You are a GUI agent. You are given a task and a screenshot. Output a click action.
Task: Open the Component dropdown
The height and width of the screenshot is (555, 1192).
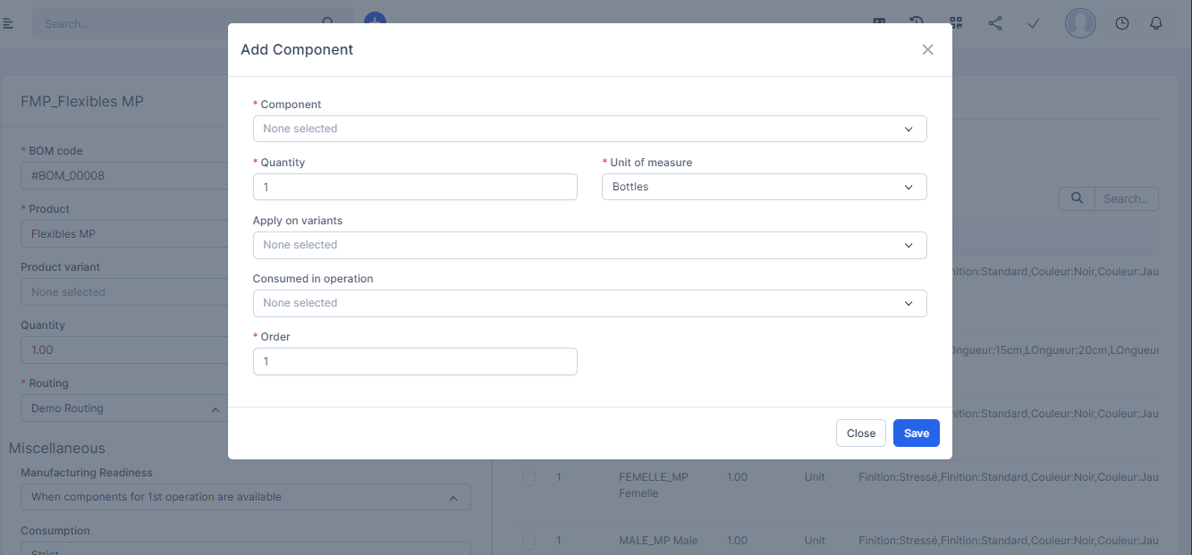click(x=589, y=129)
